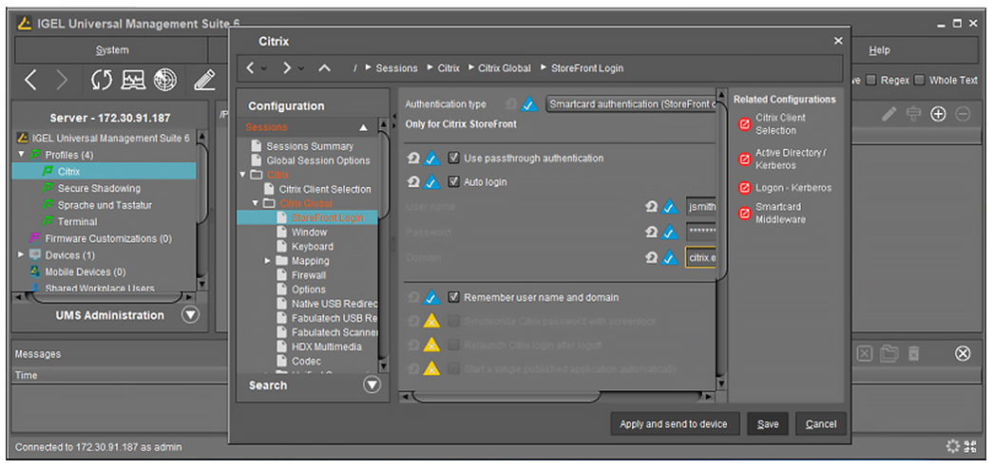The image size is (993, 468).
Task: Click the red link icon for Citrix Client Selection
Action: point(744,124)
